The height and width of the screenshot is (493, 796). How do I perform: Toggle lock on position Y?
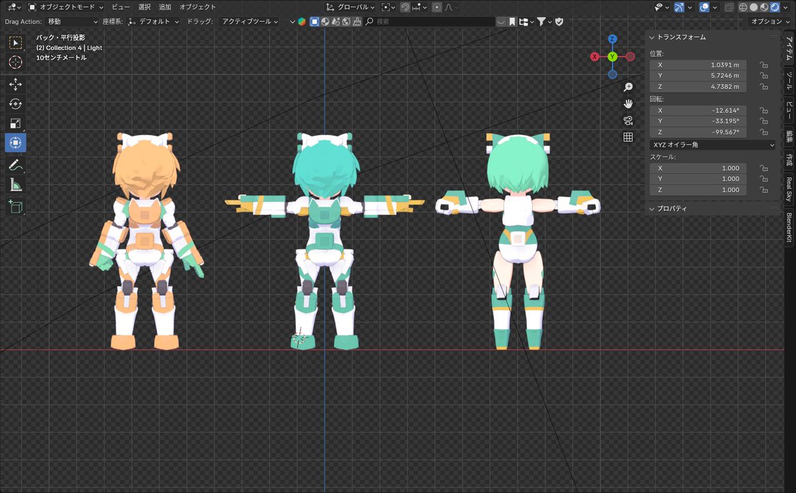(x=764, y=76)
